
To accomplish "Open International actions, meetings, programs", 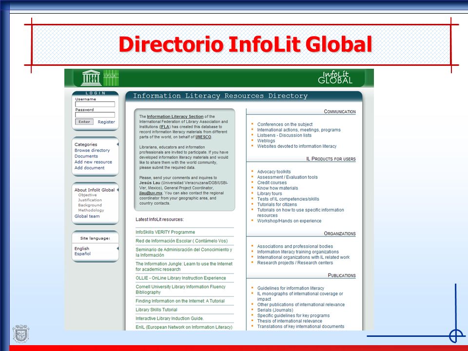I will [x=299, y=130].
